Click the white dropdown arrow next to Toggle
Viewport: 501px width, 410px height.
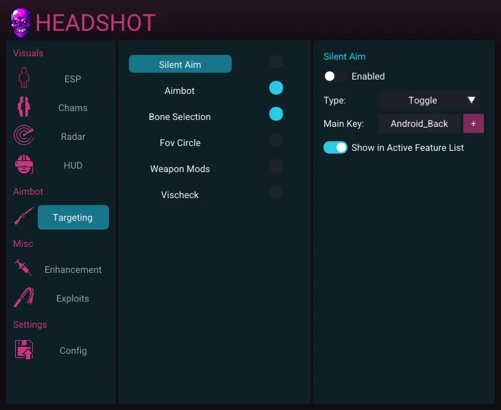coord(472,100)
